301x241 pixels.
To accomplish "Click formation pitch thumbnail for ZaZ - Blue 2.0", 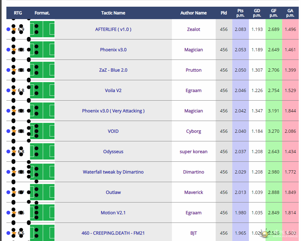I will pyautogui.click(x=42, y=70).
